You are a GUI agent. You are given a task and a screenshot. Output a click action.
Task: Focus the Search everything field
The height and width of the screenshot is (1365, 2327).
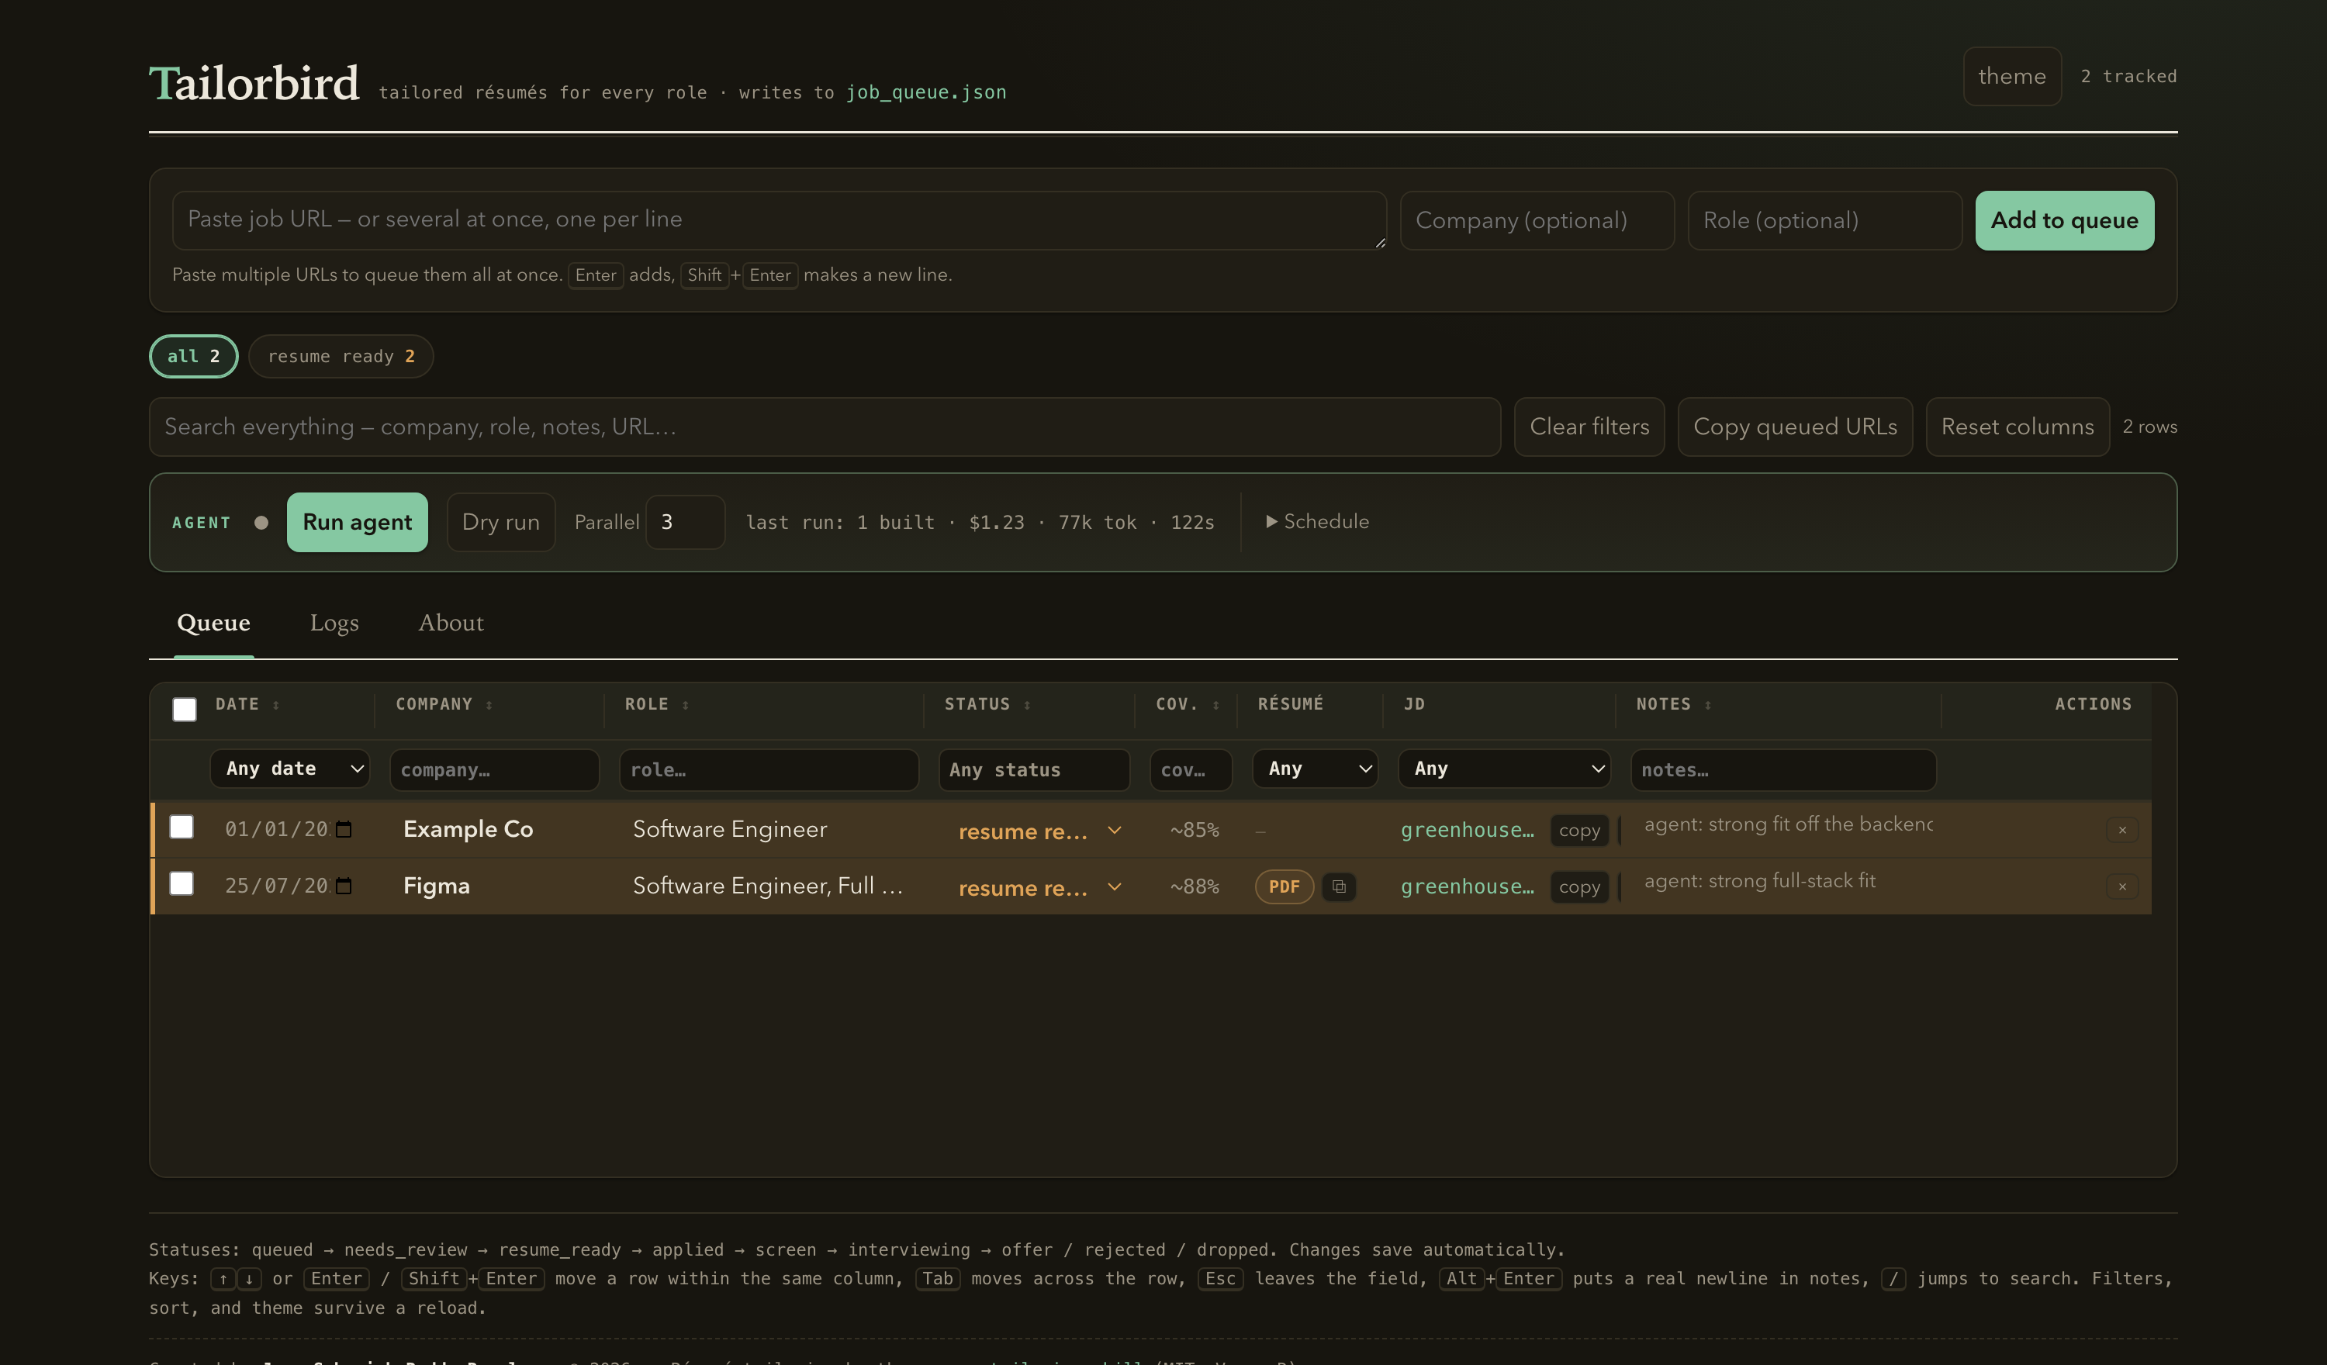tap(825, 427)
